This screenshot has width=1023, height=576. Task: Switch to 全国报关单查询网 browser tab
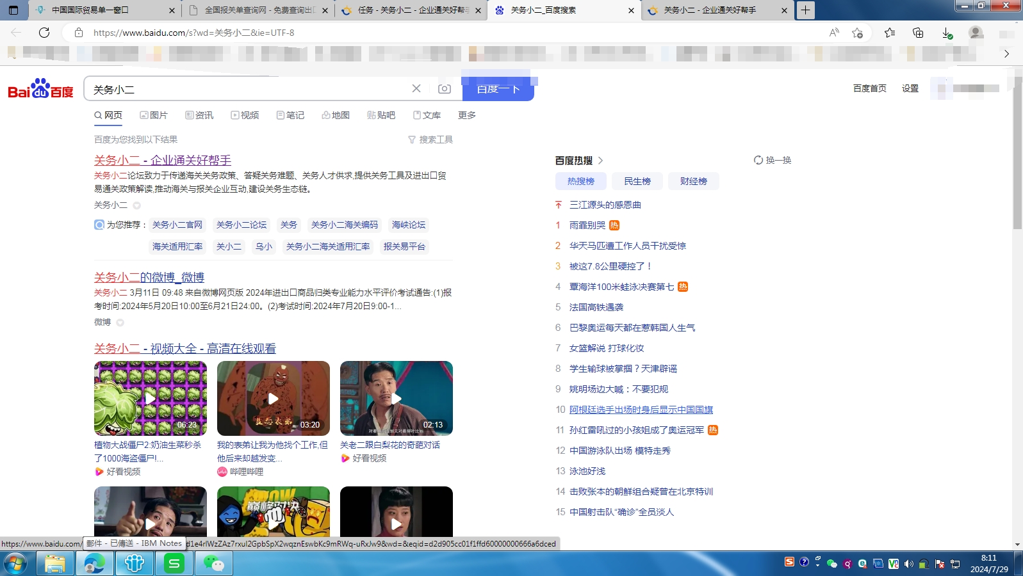point(259,10)
